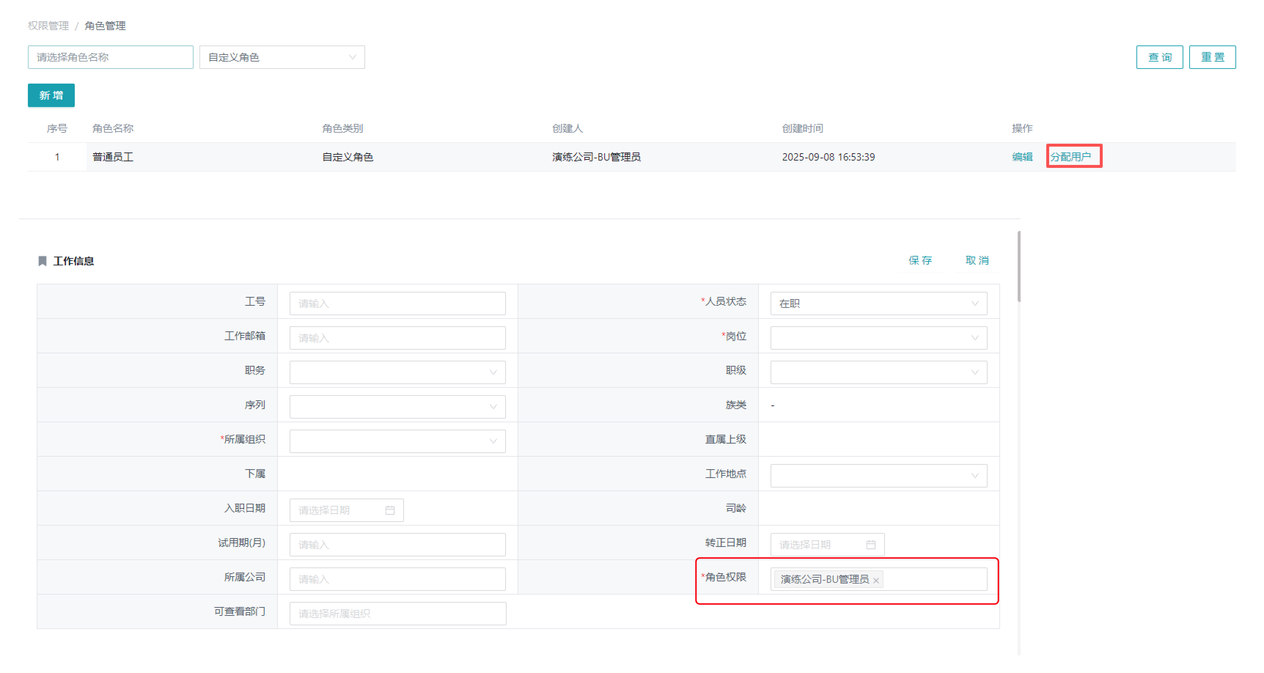Expand the 人员状态 dropdown showing 在职
Viewport: 1264px width, 673px height.
coord(878,304)
